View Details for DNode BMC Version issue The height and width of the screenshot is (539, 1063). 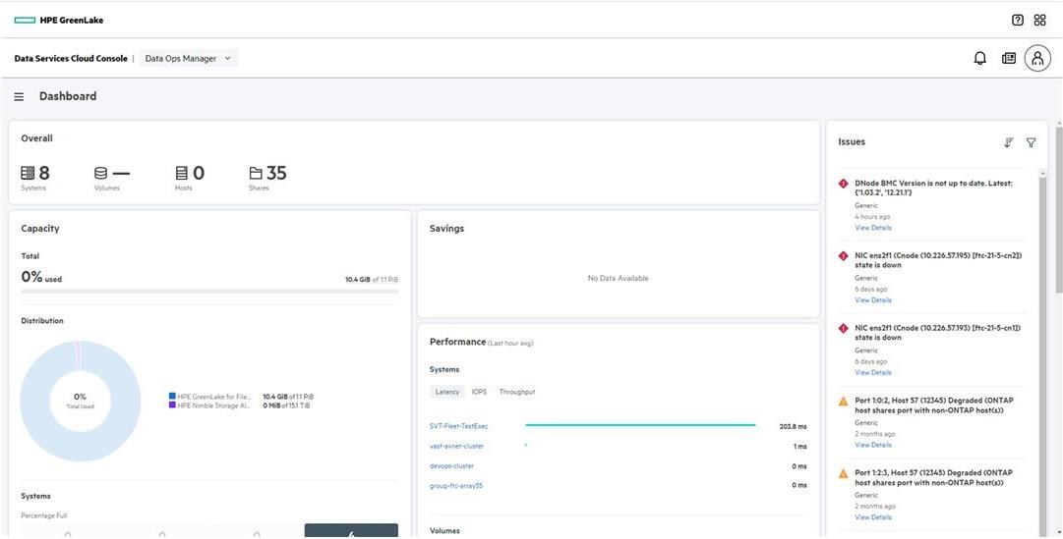pyautogui.click(x=872, y=228)
